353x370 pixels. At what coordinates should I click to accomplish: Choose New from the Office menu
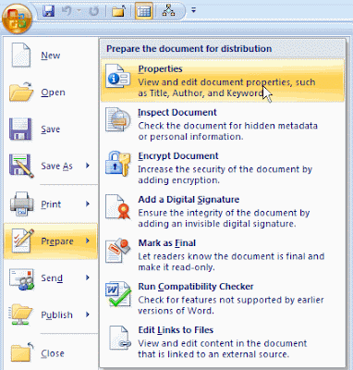point(51,55)
